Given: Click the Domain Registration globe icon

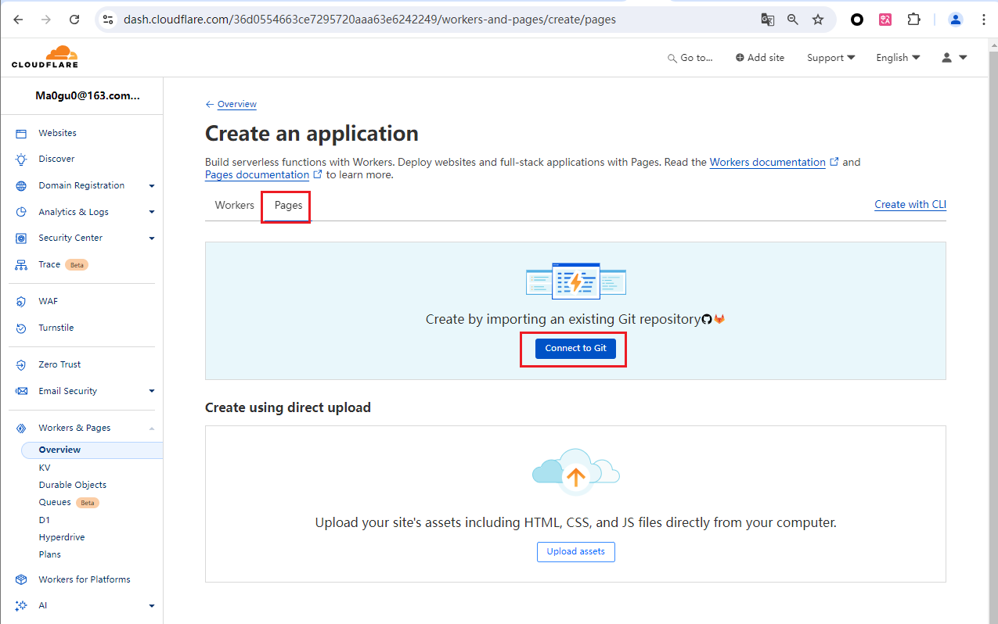Looking at the screenshot, I should click(21, 186).
